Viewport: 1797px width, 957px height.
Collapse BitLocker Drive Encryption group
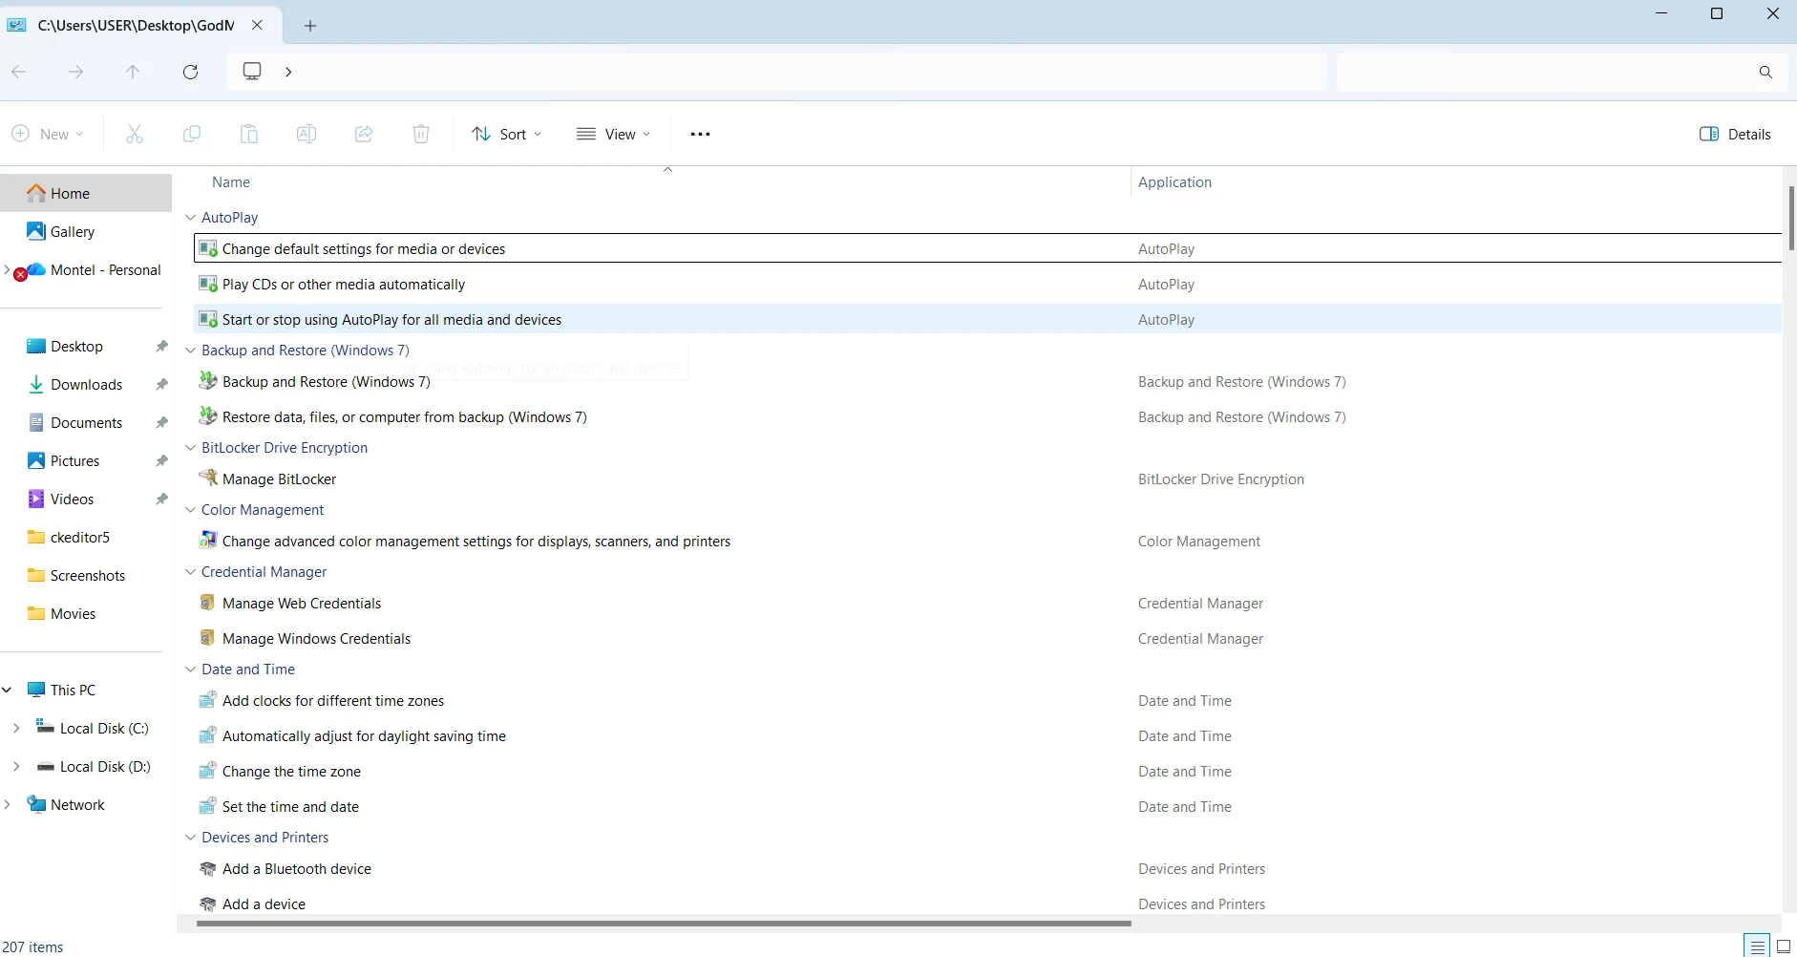tap(190, 448)
